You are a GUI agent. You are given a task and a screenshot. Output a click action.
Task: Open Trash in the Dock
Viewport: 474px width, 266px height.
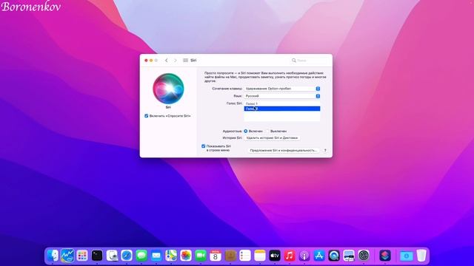(x=421, y=256)
